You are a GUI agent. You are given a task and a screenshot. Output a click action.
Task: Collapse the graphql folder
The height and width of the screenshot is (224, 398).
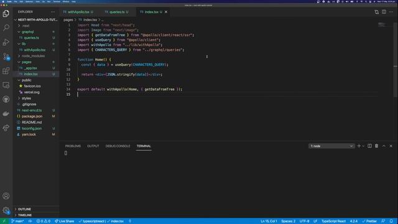(x=36, y=32)
